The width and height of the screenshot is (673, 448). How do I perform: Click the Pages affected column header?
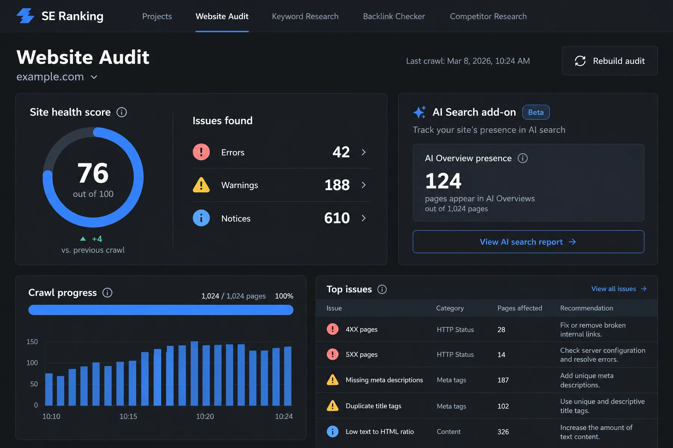tap(520, 308)
